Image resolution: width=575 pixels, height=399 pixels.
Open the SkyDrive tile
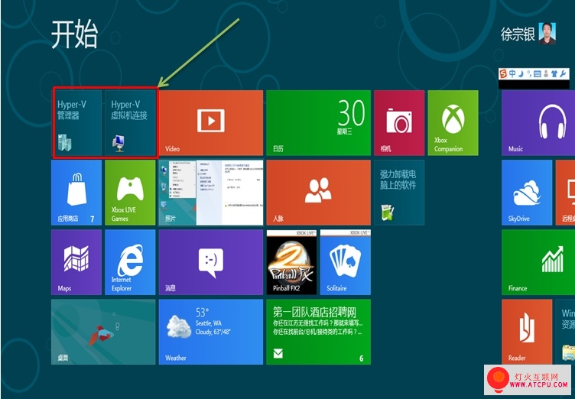click(x=527, y=193)
